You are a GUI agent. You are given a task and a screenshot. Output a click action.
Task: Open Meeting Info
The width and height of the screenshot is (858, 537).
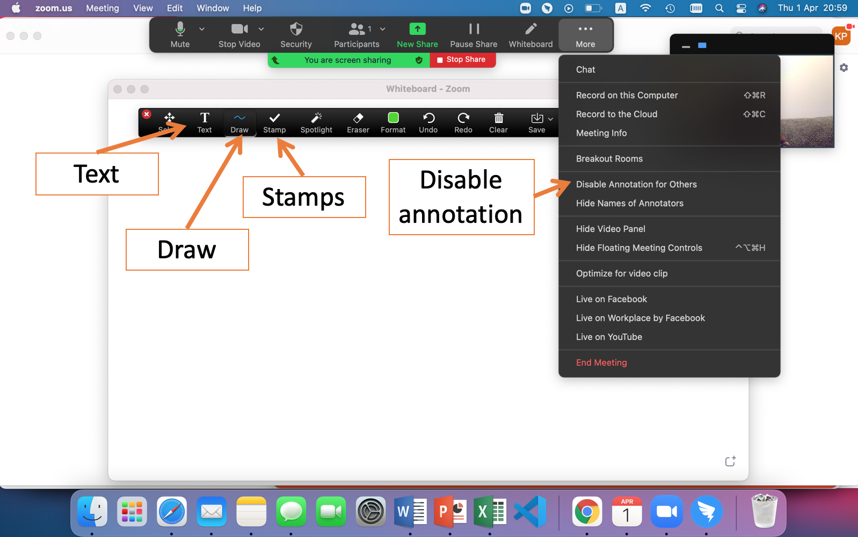pos(669,133)
